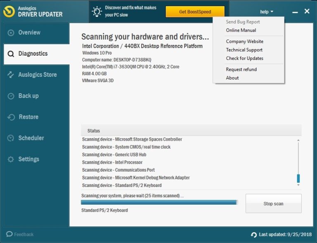Click 'Computer name: DESKTOP-D738BKQ' text
Viewport: 317px width, 243px height.
(117, 60)
